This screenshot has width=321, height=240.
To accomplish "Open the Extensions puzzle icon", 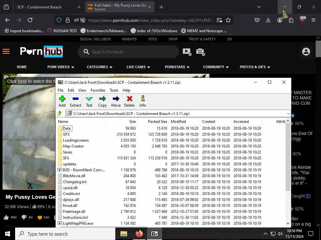I will (291, 20).
